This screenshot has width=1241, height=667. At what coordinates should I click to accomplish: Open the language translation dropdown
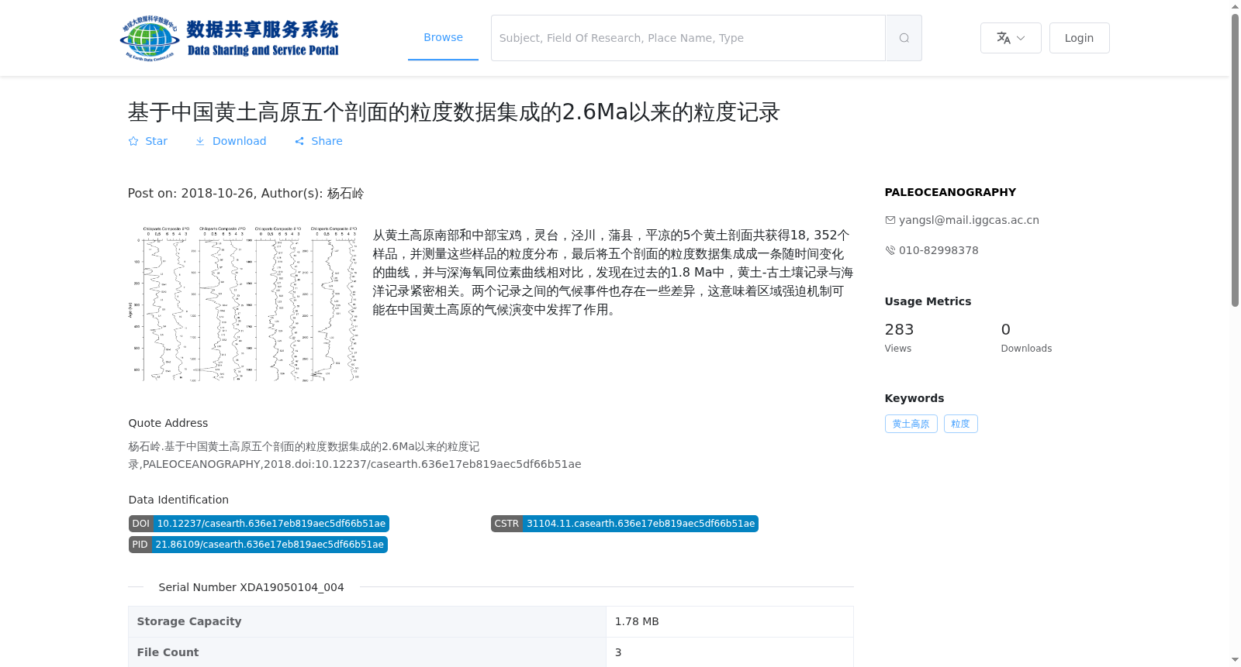click(x=1011, y=38)
